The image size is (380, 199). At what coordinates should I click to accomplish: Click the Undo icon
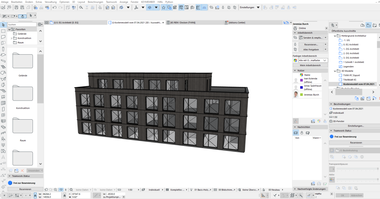[54, 7]
